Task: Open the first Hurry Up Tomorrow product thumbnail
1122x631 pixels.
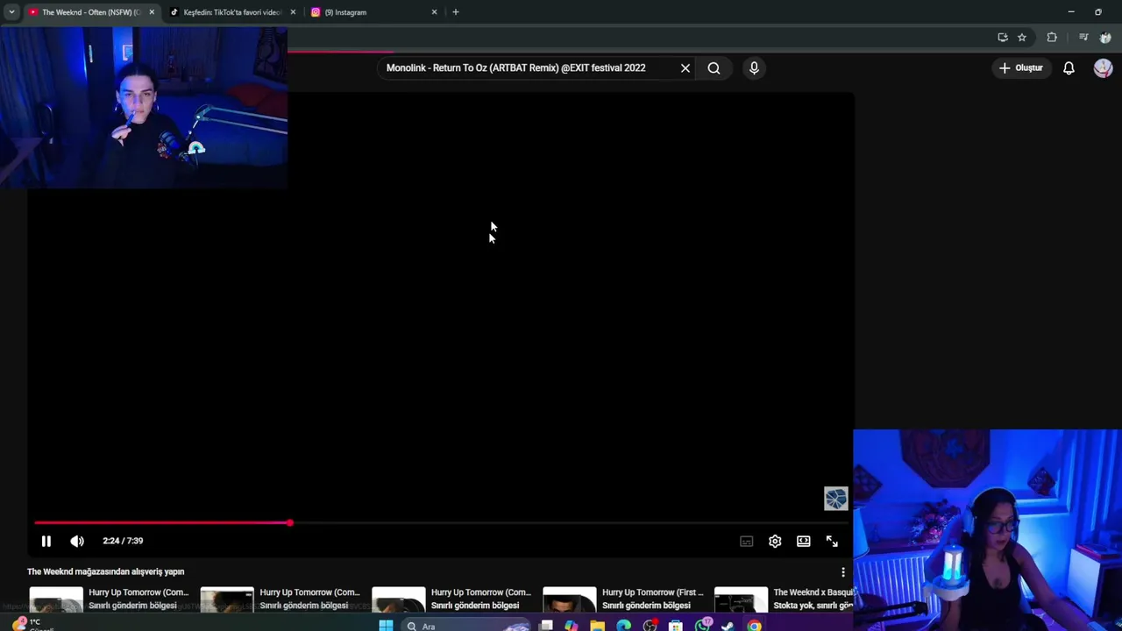Action: click(x=56, y=600)
